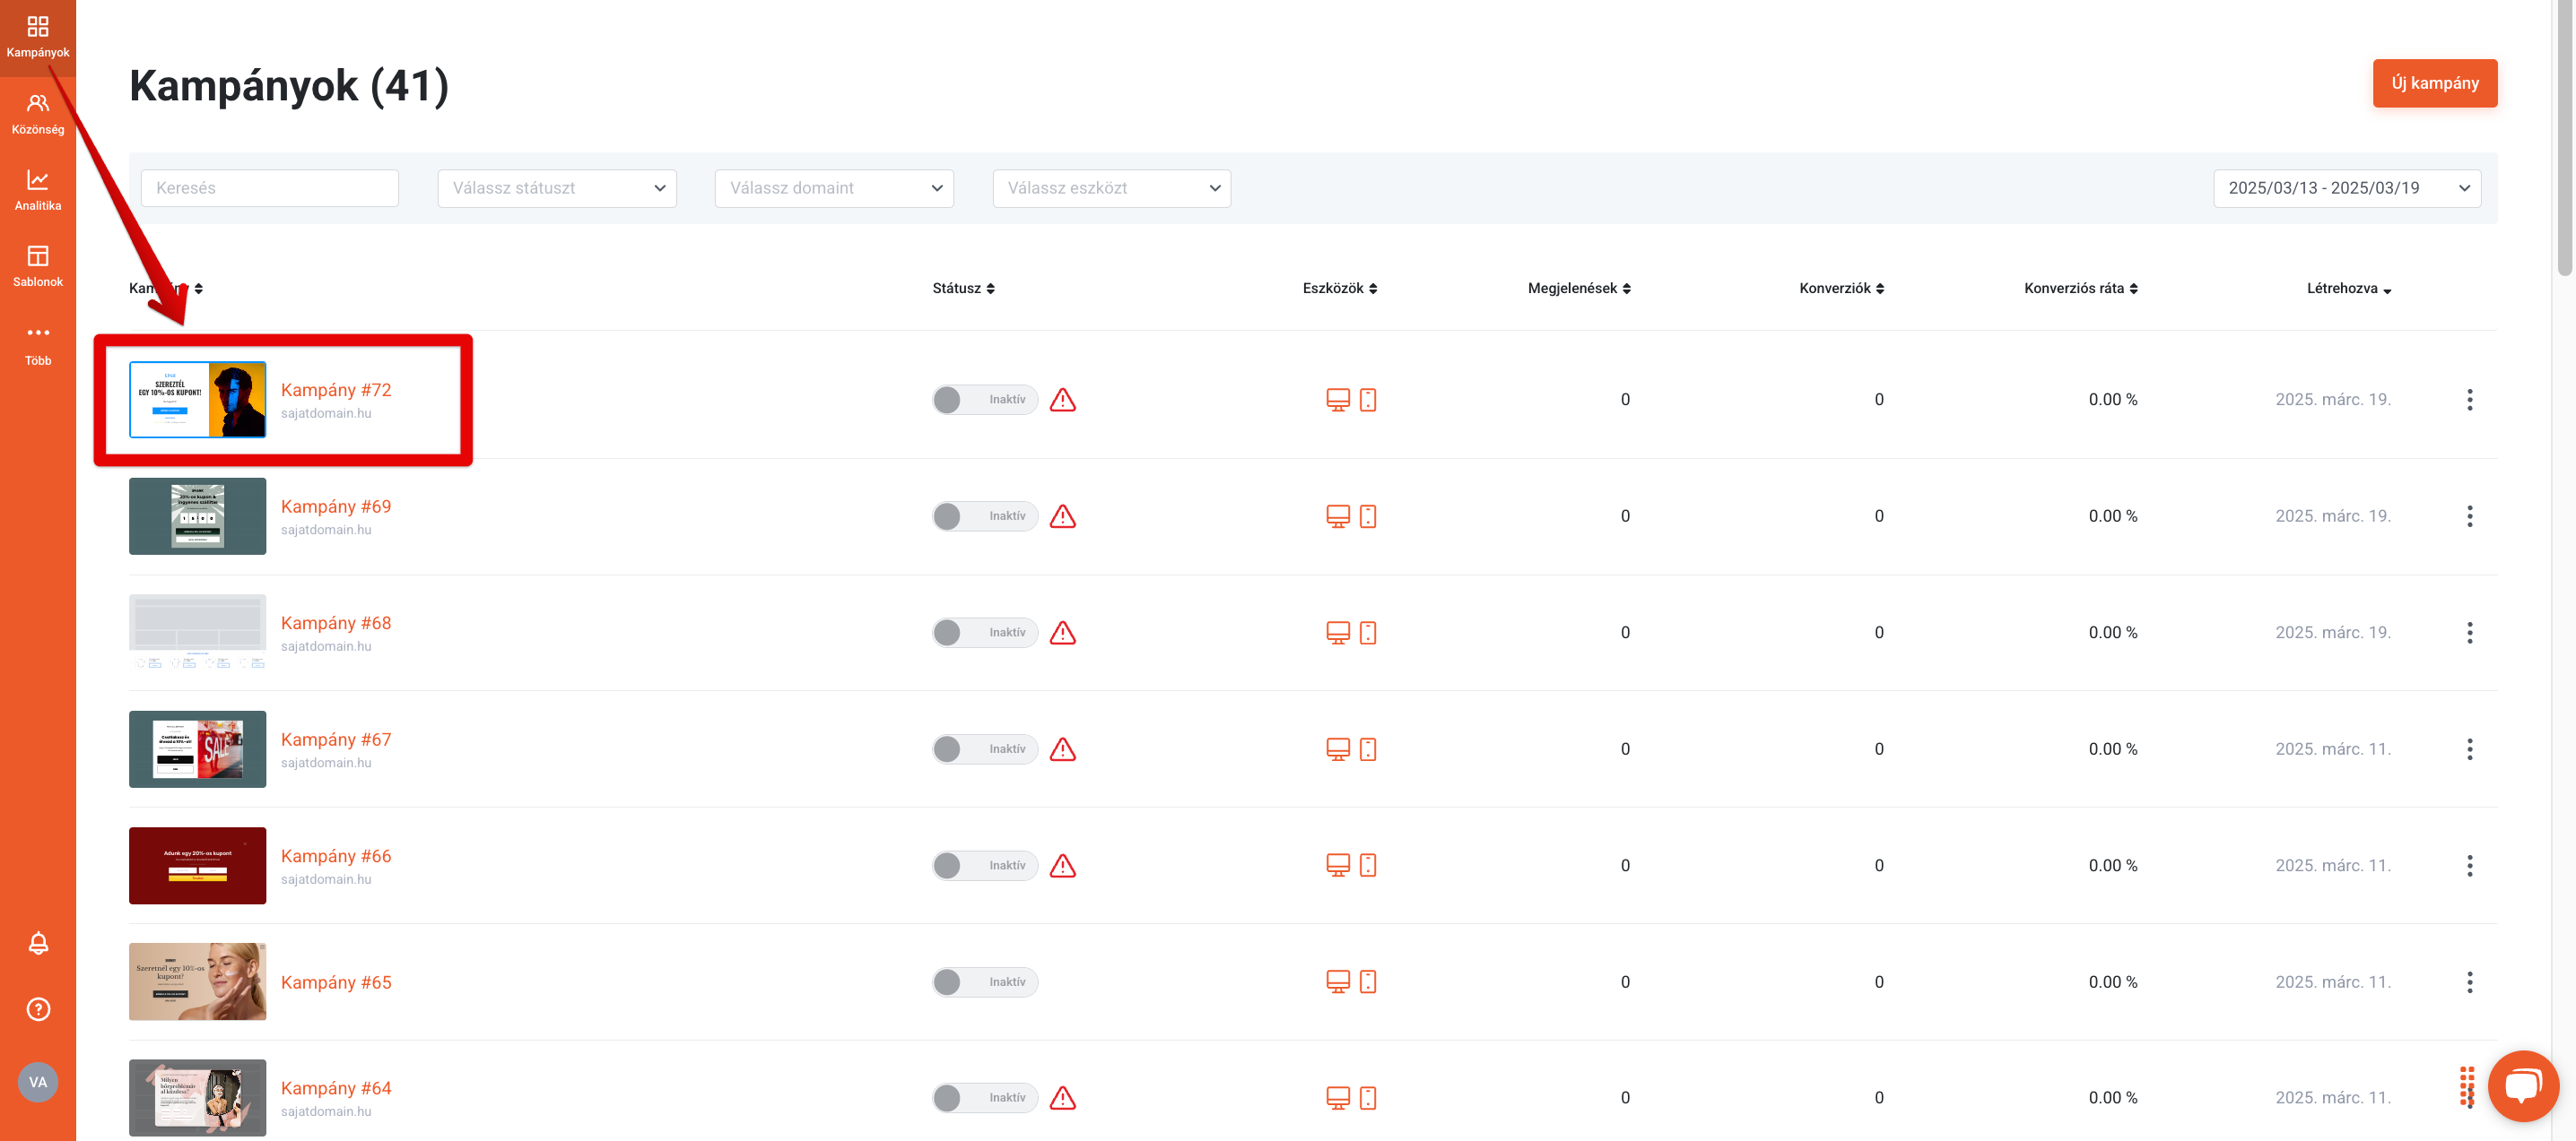Activate the Kampány #69 status toggle
Screen dimensions: 2576x1141
(985, 516)
